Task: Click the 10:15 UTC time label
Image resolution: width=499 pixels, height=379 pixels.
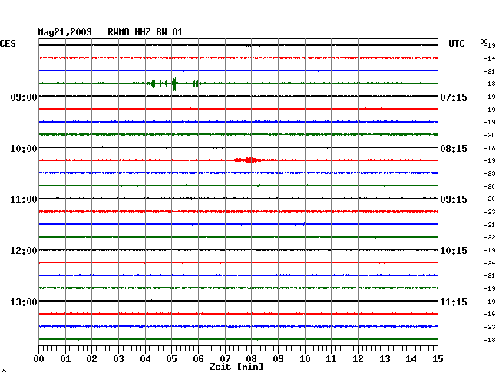Action: pos(454,251)
